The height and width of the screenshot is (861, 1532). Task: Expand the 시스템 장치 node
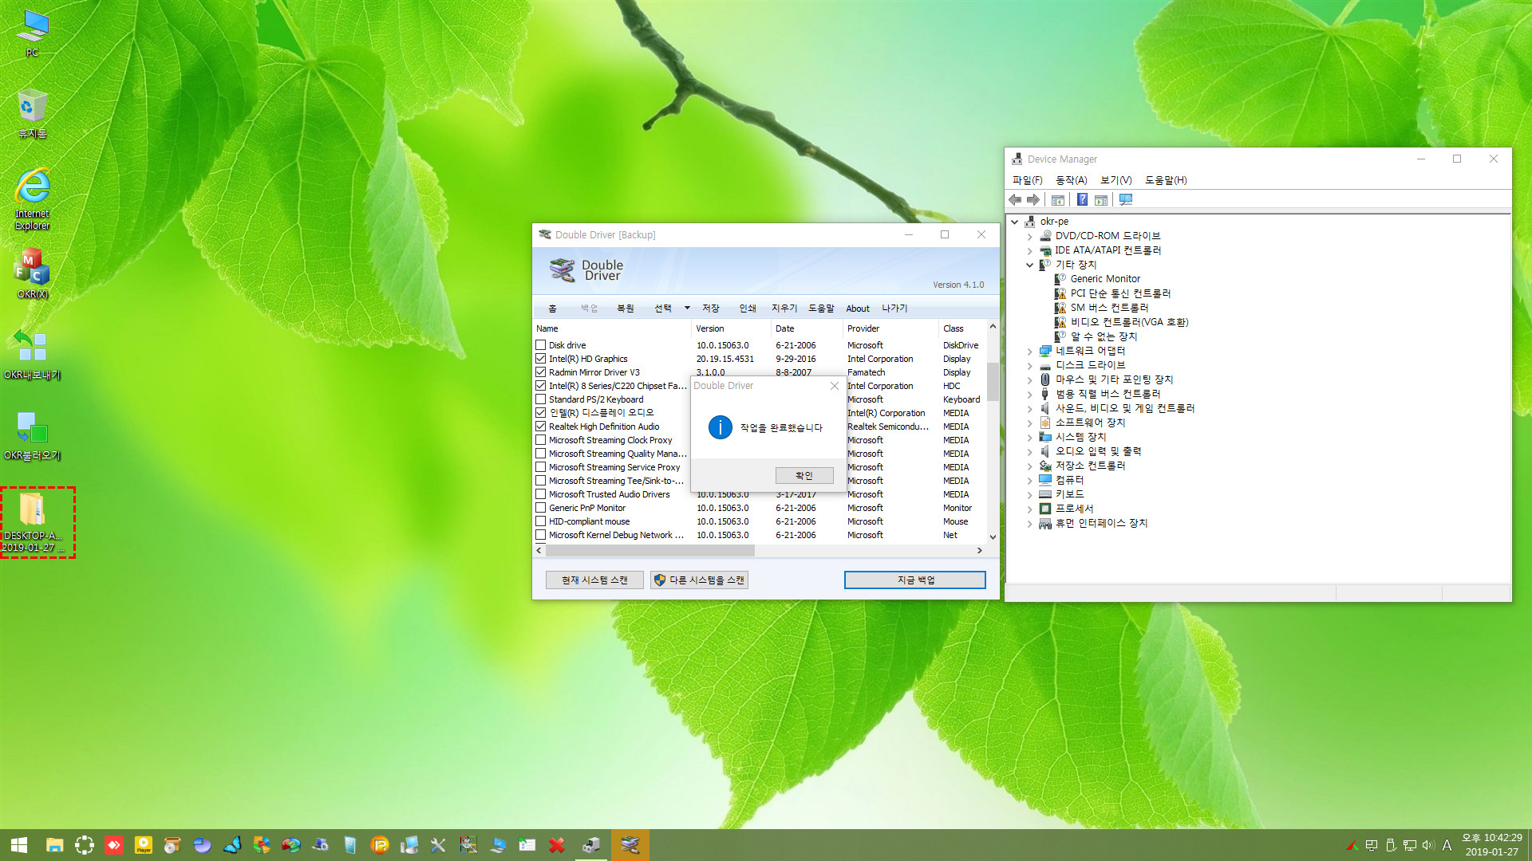pos(1029,437)
